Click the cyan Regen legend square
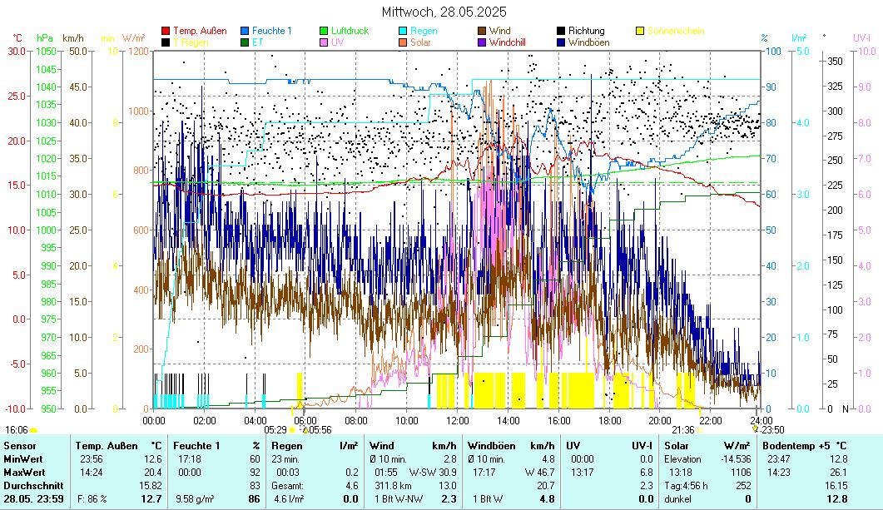Viewport: 883px width, 510px height. point(404,31)
